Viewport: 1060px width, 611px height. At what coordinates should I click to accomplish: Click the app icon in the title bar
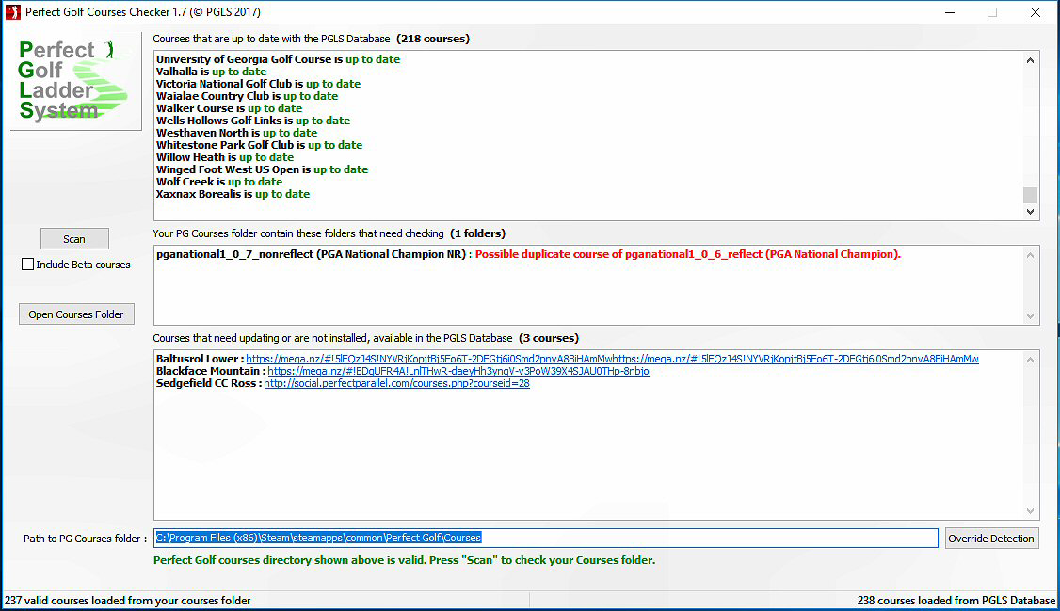[x=12, y=12]
